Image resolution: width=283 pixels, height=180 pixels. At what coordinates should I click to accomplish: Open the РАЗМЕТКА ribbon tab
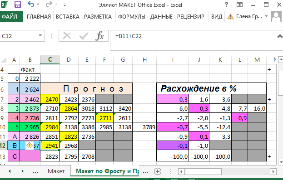pos(98,17)
